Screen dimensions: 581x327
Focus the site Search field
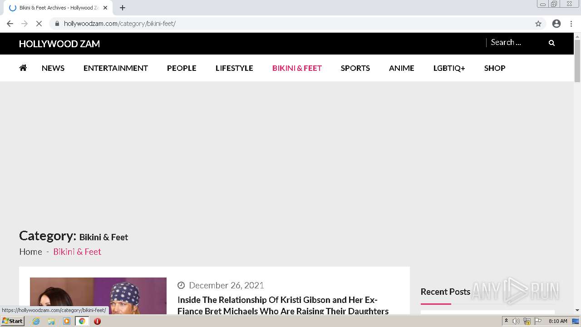coord(517,42)
